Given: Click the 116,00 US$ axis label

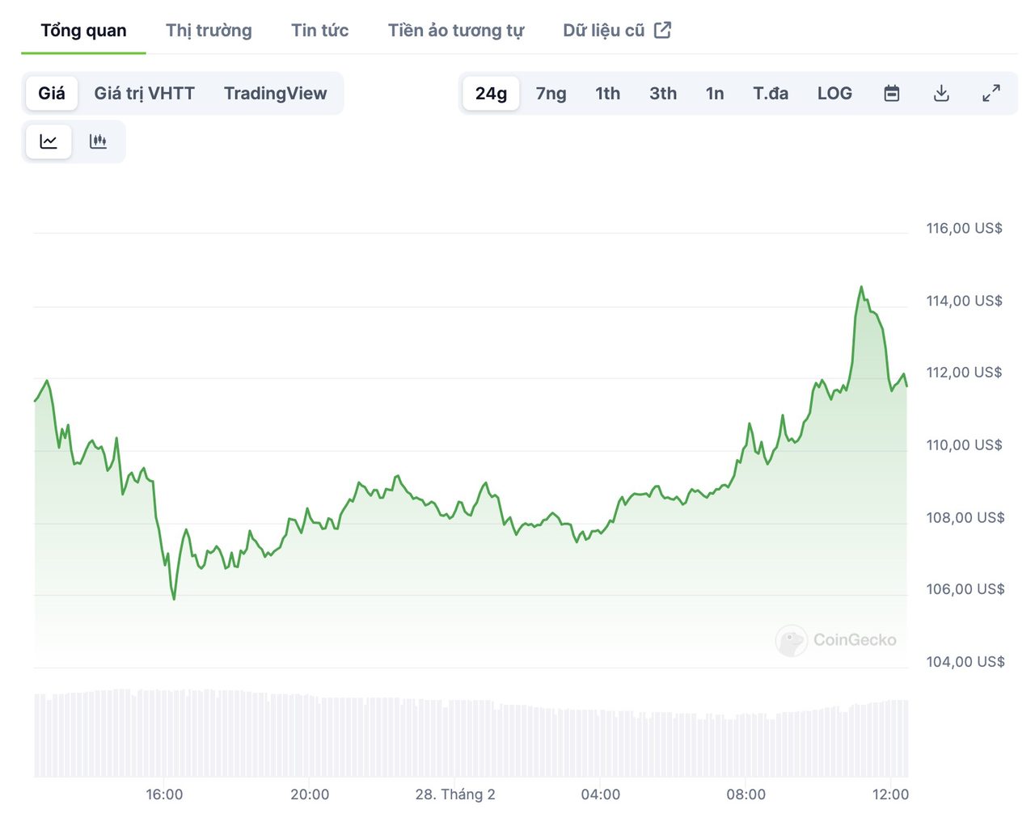Looking at the screenshot, I should click(964, 229).
